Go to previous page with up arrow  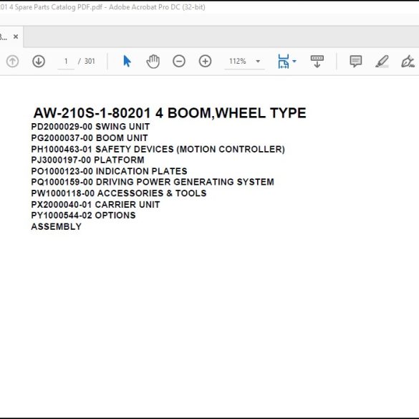(x=12, y=61)
